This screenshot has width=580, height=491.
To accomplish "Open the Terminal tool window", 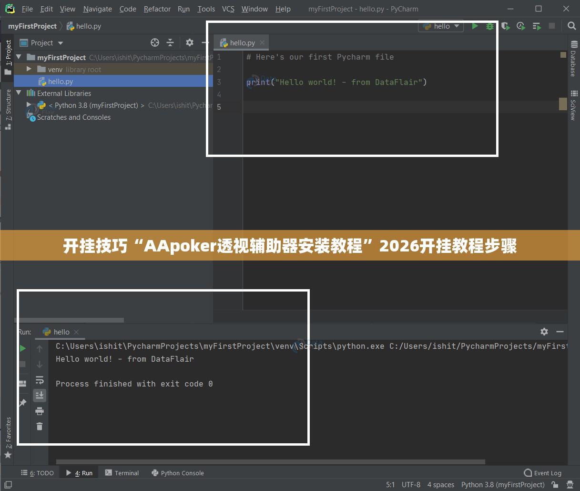I will [x=122, y=473].
